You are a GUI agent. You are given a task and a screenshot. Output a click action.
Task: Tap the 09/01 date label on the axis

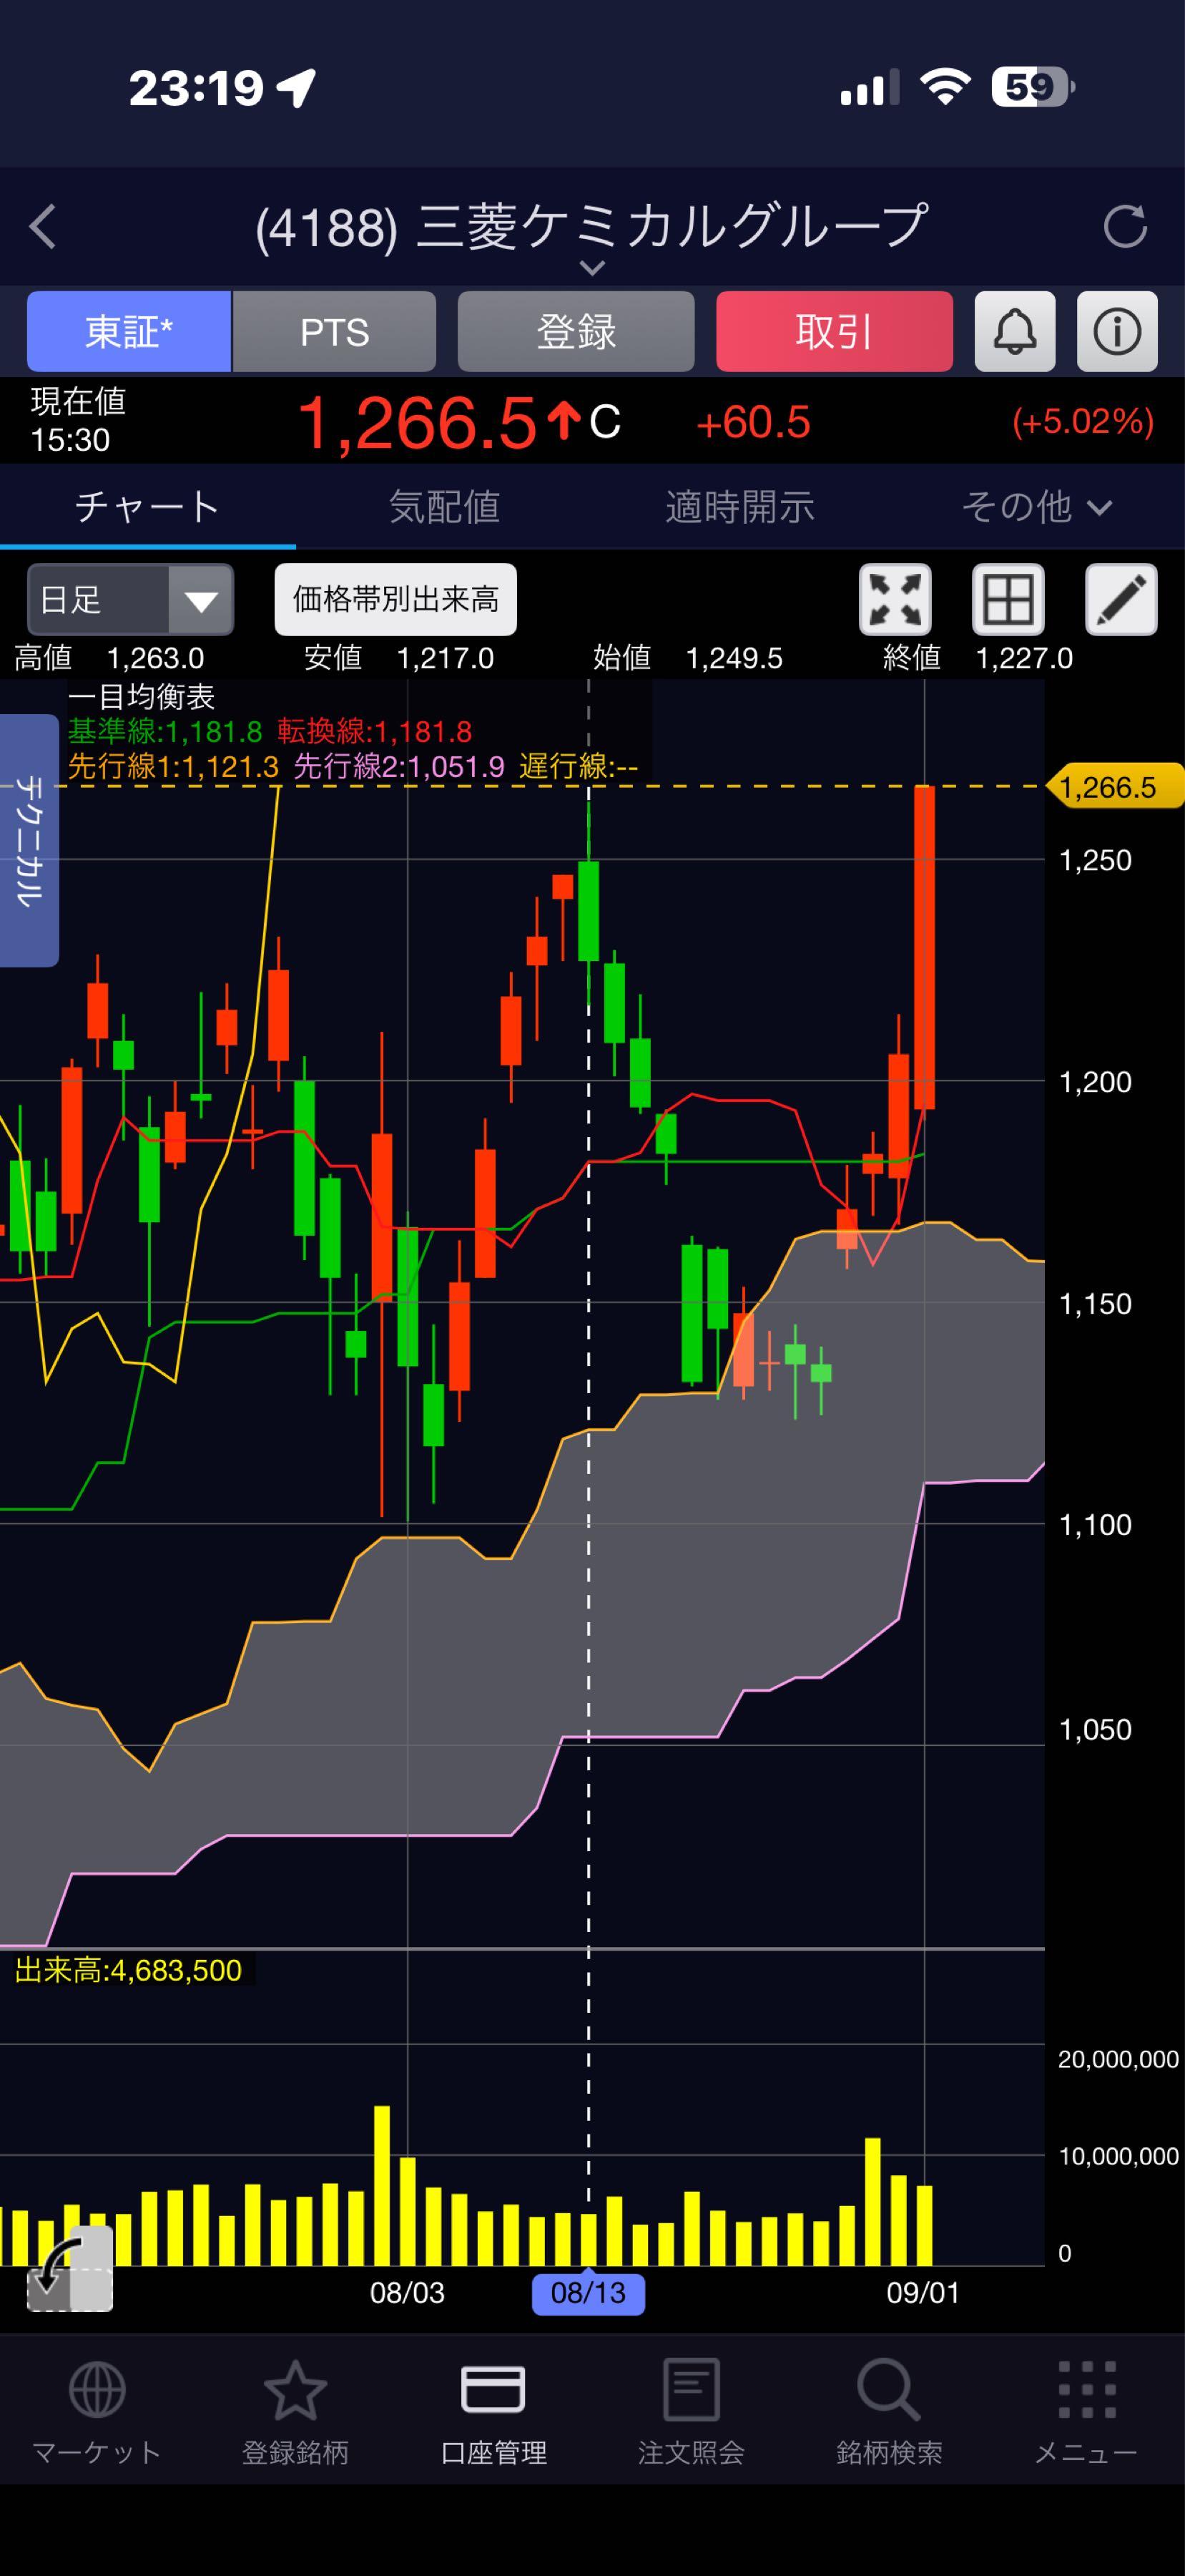click(x=923, y=2292)
